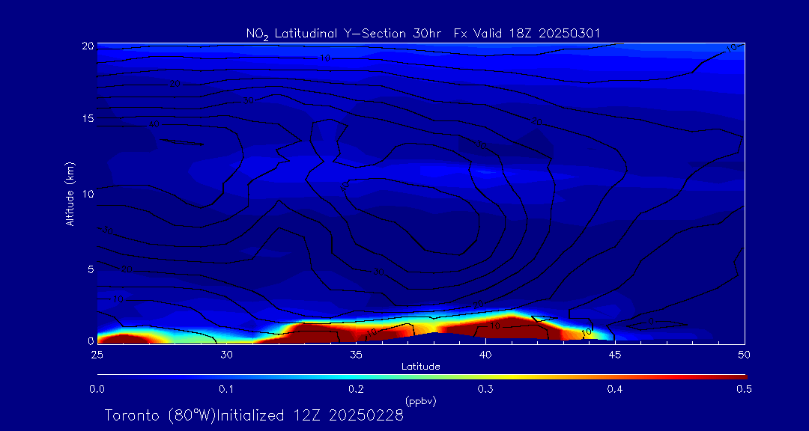Click latitude axis tick label "45"

pos(614,354)
